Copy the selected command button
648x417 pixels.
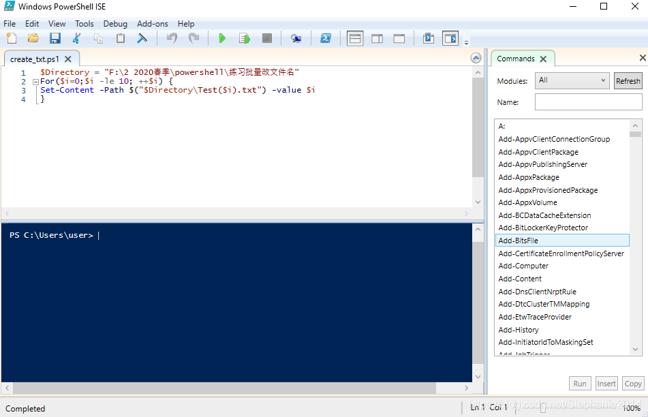click(633, 384)
